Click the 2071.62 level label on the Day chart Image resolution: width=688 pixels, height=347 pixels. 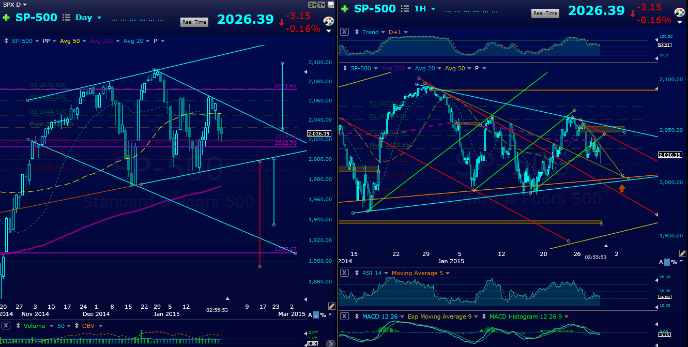pyautogui.click(x=286, y=85)
